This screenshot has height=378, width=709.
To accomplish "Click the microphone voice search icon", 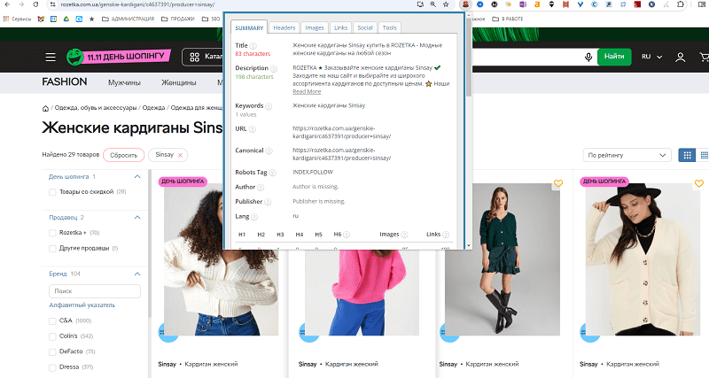I will click(588, 57).
